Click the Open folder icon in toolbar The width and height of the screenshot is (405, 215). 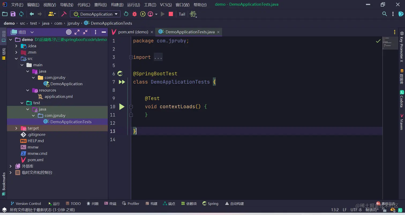pos(5,14)
